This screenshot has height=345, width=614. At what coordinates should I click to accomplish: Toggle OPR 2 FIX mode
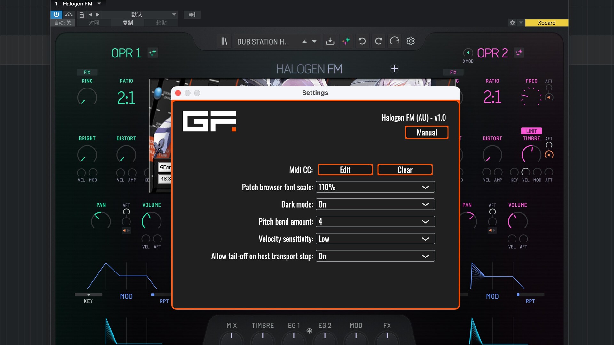[x=453, y=72]
